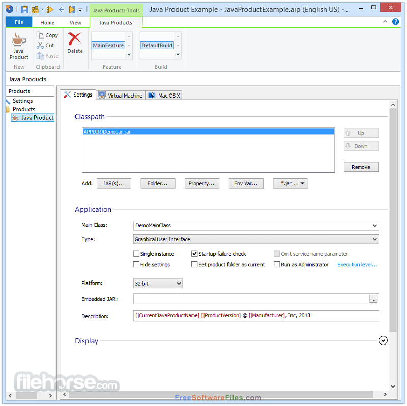Image resolution: width=407 pixels, height=406 pixels.
Task: Click the Java Products Tools contextual tab header
Action: tap(116, 10)
